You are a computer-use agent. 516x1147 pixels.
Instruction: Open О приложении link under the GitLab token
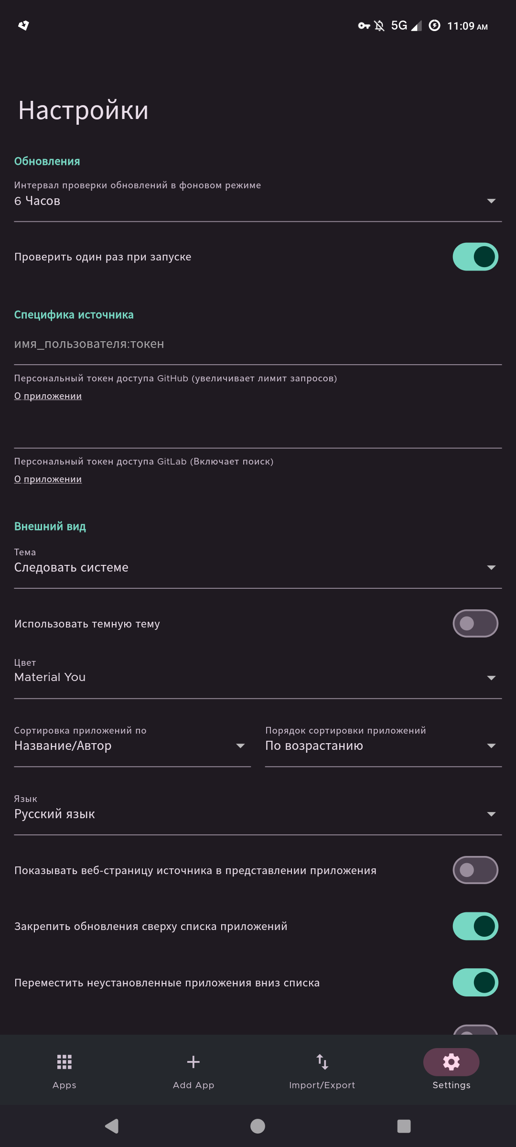(48, 479)
